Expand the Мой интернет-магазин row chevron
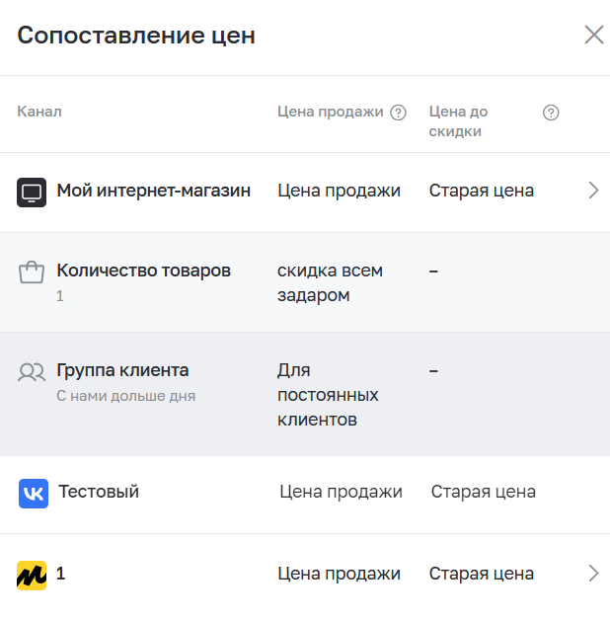The image size is (610, 620). [x=593, y=191]
